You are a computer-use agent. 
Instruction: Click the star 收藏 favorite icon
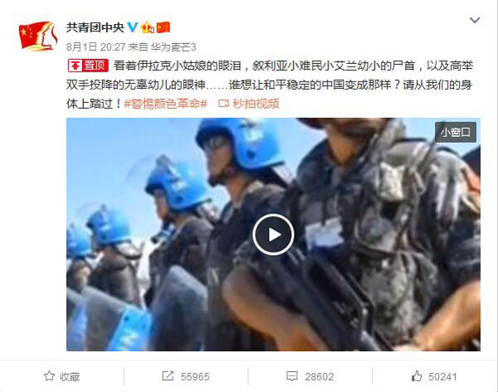pyautogui.click(x=49, y=376)
